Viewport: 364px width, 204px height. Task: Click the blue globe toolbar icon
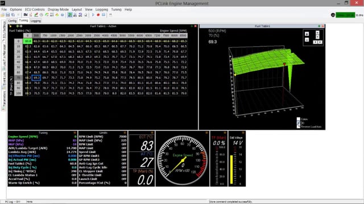63,15
